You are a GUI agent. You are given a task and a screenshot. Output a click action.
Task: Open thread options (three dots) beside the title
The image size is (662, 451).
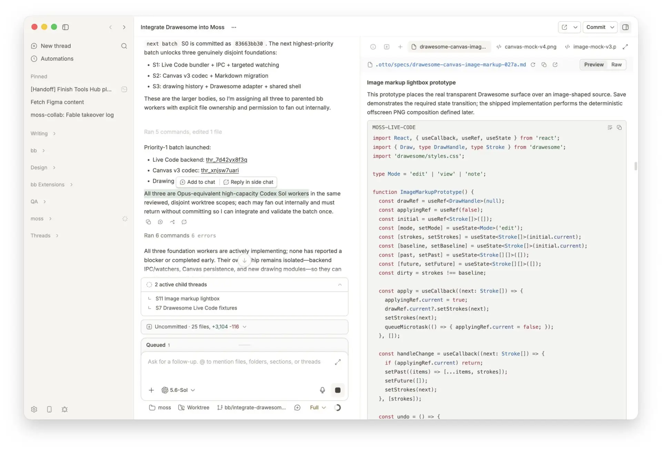click(x=234, y=27)
